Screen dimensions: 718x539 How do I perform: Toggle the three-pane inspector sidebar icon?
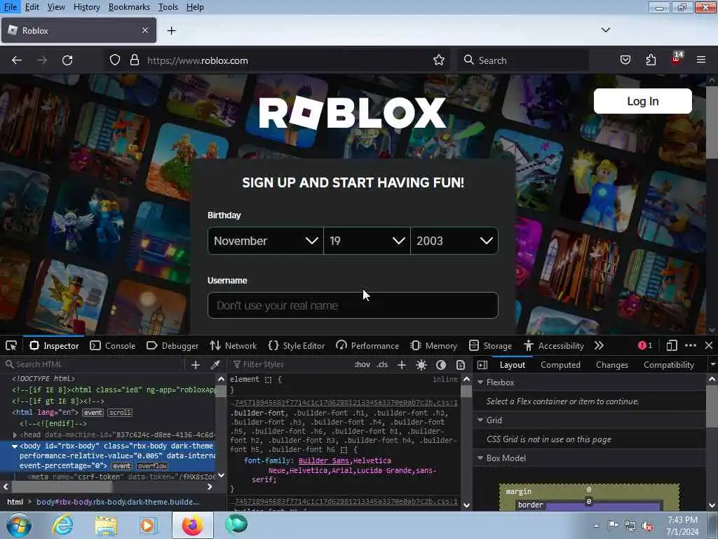click(x=482, y=365)
